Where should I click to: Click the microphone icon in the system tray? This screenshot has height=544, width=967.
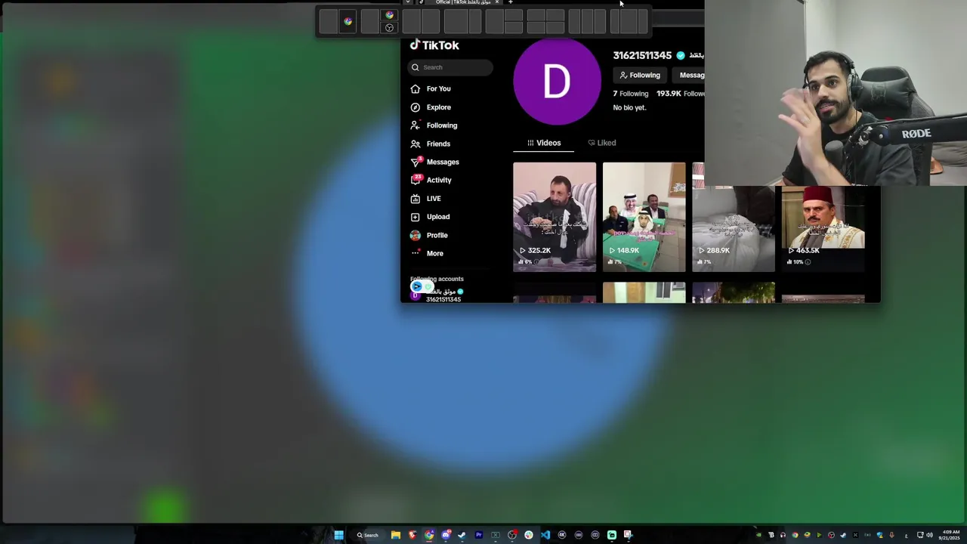pos(892,535)
